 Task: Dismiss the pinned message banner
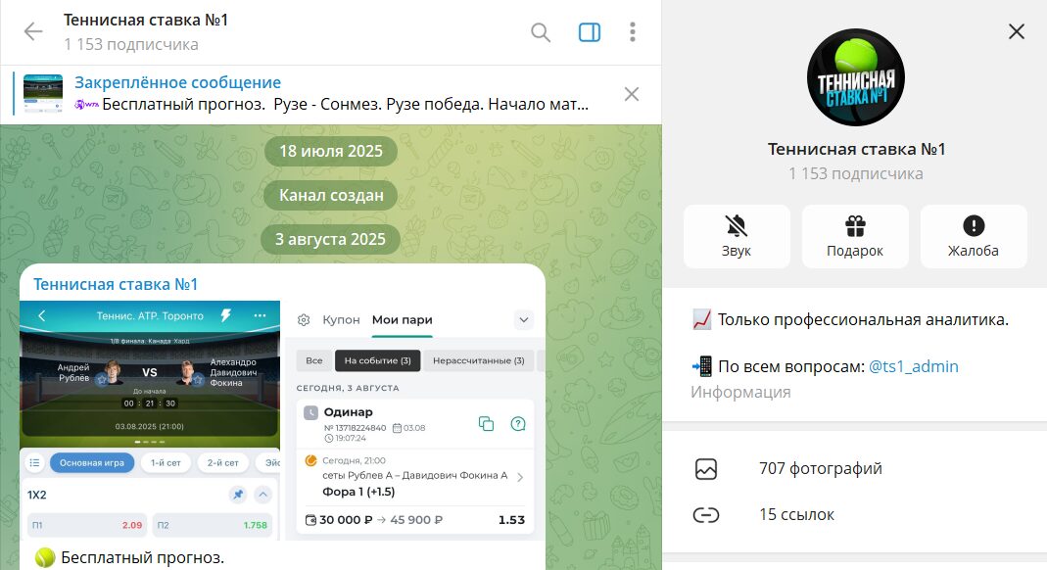(632, 94)
